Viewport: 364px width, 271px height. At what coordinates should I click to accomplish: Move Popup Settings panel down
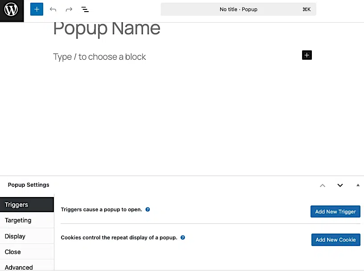point(340,185)
